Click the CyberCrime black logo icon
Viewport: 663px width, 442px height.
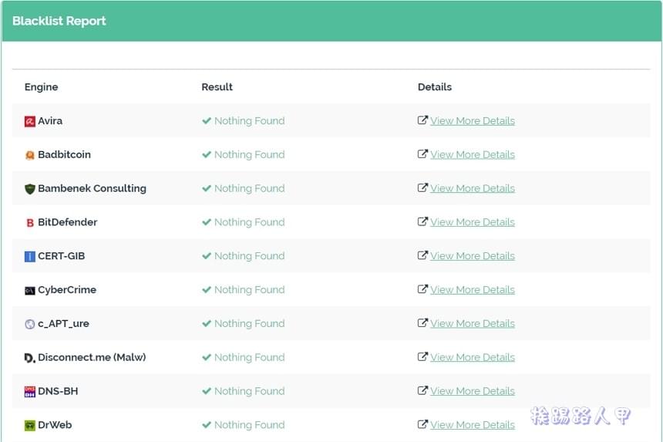pyautogui.click(x=29, y=291)
